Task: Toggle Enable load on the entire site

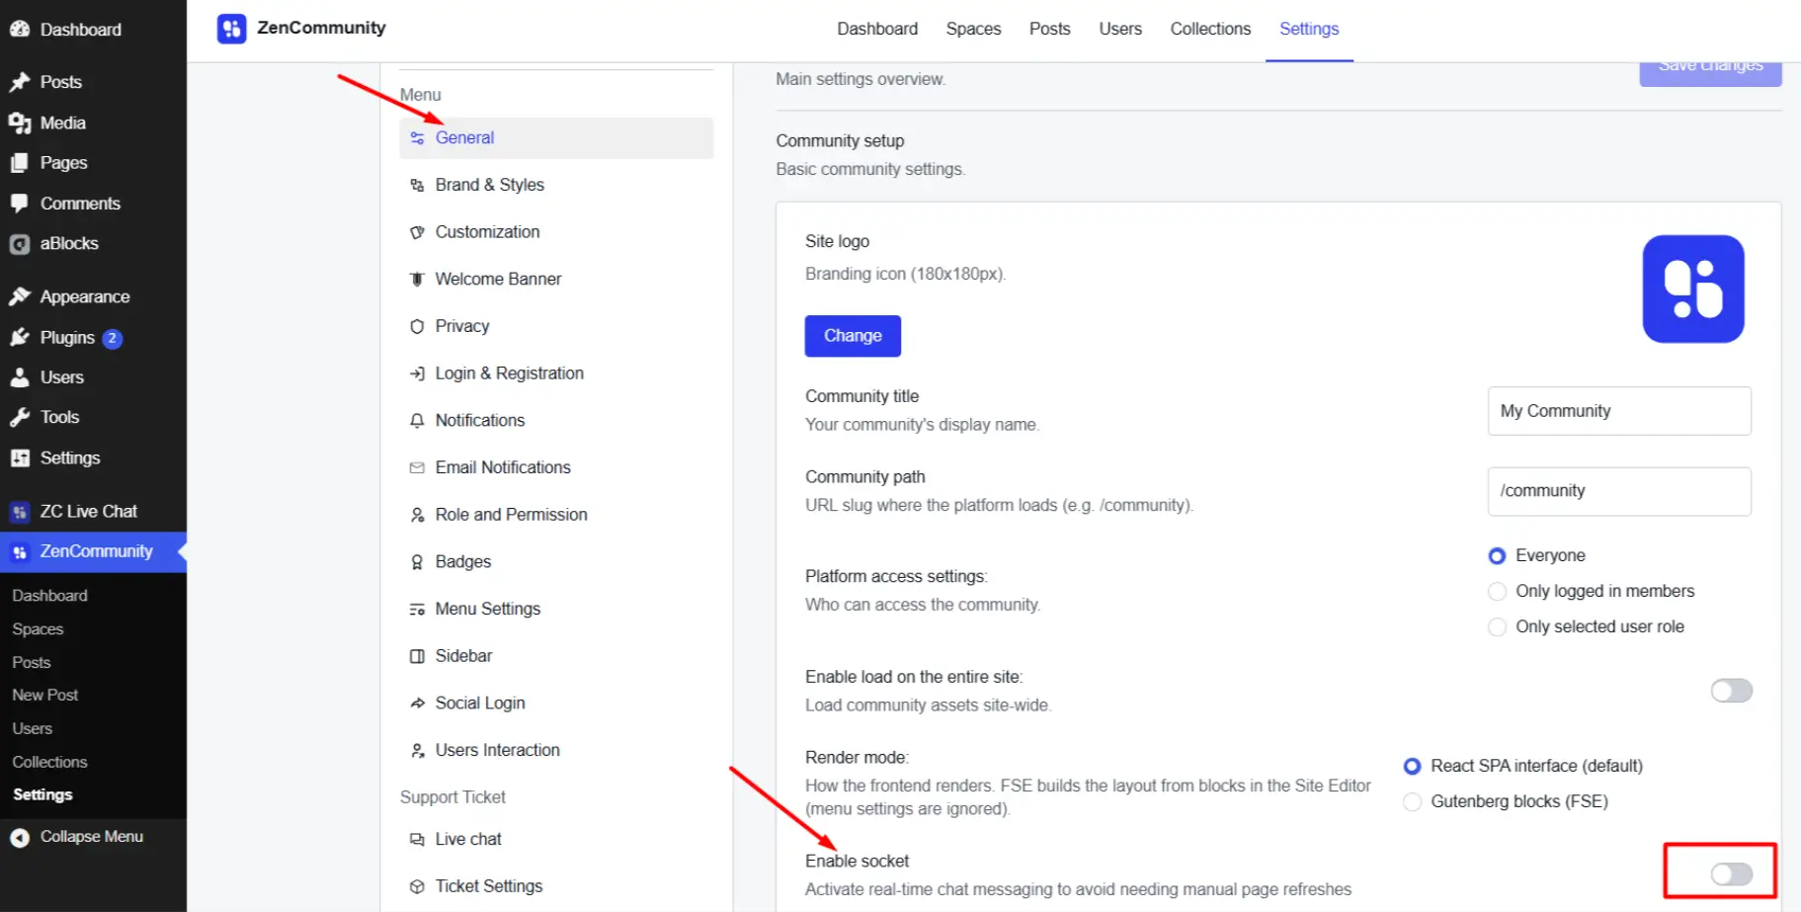Action: point(1731,691)
